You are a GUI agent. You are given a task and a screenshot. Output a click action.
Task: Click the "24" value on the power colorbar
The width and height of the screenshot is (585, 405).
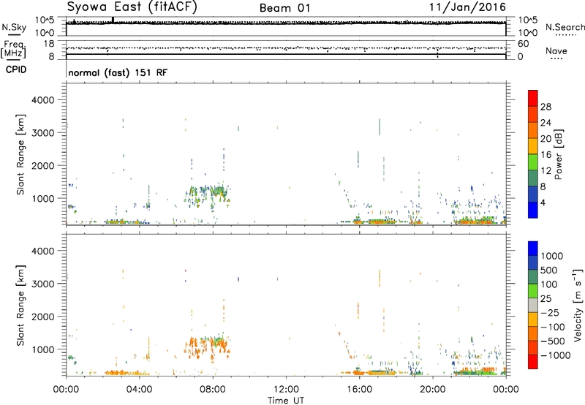click(x=546, y=123)
